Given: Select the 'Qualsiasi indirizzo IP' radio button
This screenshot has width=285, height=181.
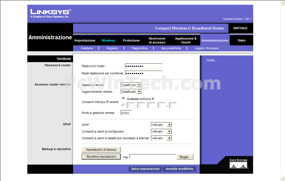Looking at the screenshot, I should (124, 98).
